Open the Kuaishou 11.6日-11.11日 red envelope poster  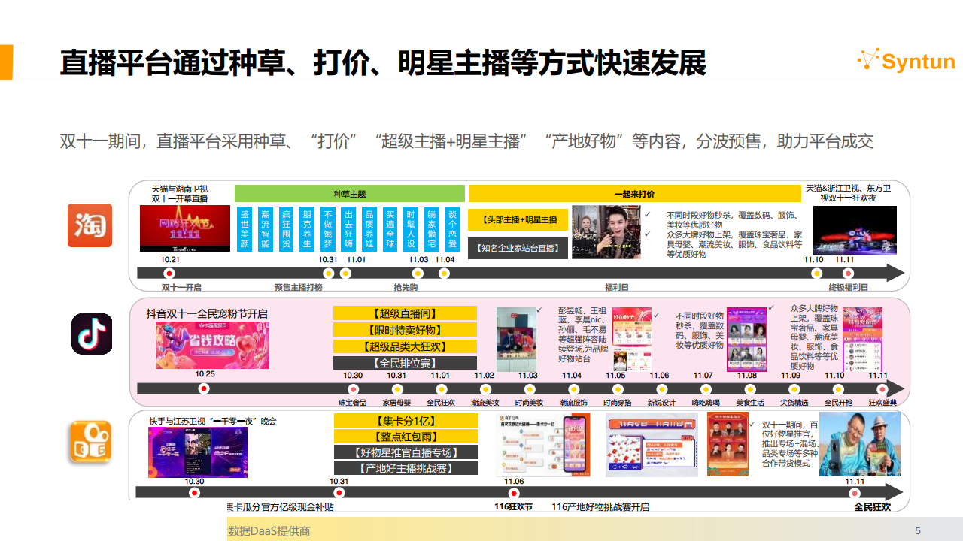pos(652,444)
